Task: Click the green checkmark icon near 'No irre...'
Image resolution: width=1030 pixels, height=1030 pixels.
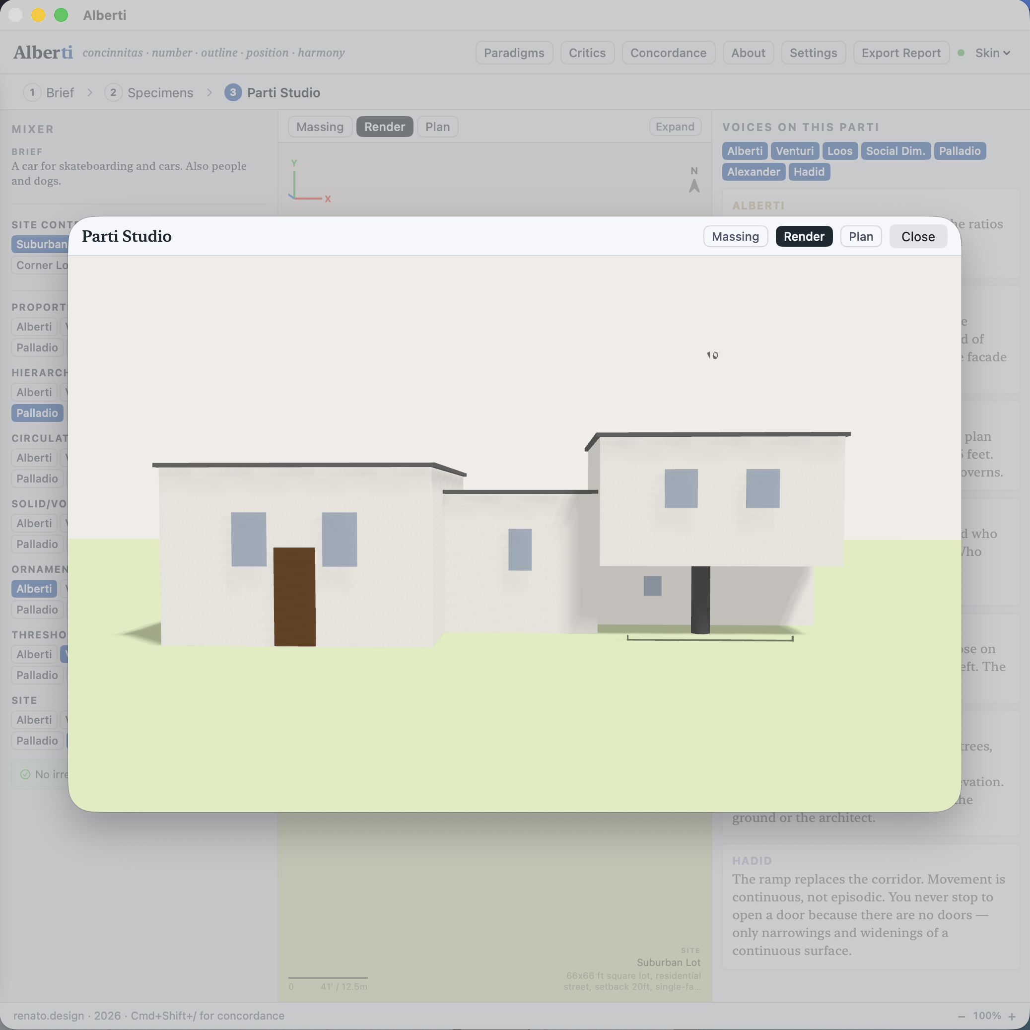Action: (26, 775)
